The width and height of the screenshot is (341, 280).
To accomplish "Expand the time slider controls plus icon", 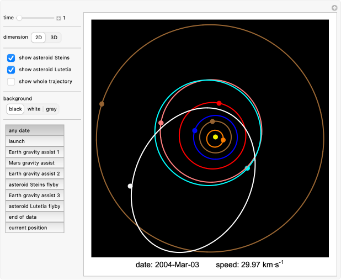I will [58, 18].
